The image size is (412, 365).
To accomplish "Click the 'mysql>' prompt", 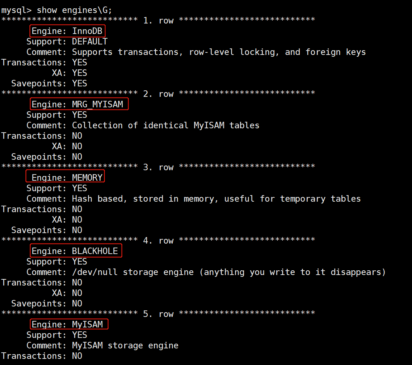I will pos(16,10).
